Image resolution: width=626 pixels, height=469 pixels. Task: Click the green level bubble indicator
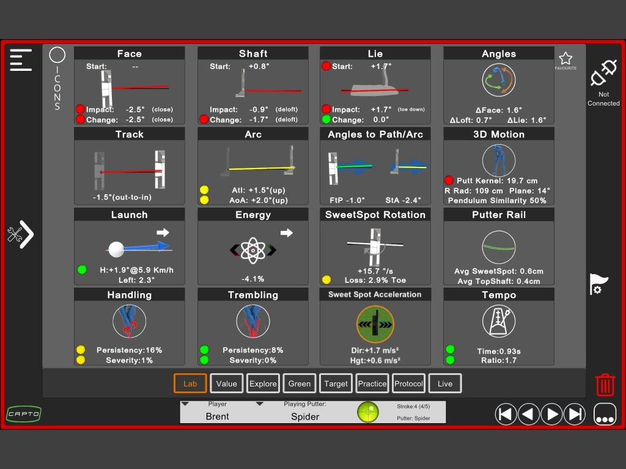[367, 412]
